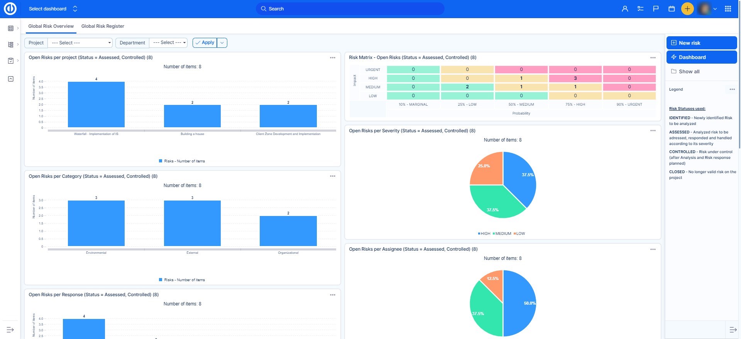
Task: Click the Show all link
Action: 689,72
